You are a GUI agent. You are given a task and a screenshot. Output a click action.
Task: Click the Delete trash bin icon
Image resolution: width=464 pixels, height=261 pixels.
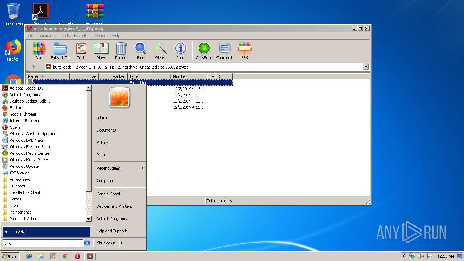click(121, 51)
